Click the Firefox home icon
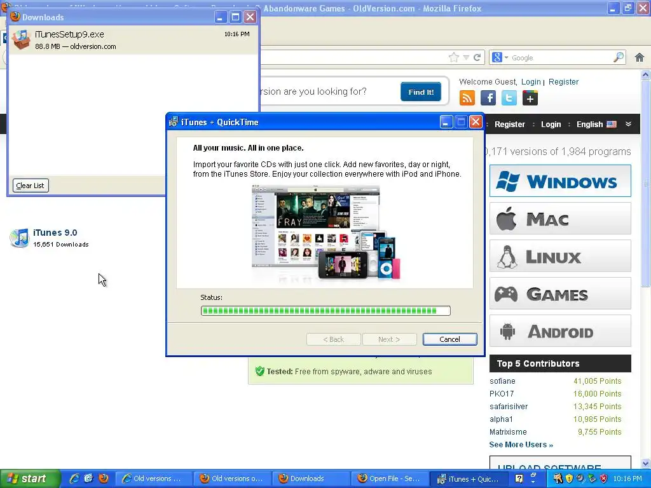651x488 pixels. point(640,58)
